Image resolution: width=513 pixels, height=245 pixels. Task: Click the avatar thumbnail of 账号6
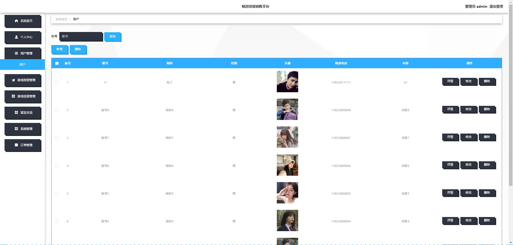pyautogui.click(x=287, y=165)
